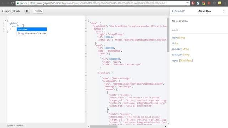The width and height of the screenshot is (228, 128).
Task: Close the documentation panel
Action: 224,11
